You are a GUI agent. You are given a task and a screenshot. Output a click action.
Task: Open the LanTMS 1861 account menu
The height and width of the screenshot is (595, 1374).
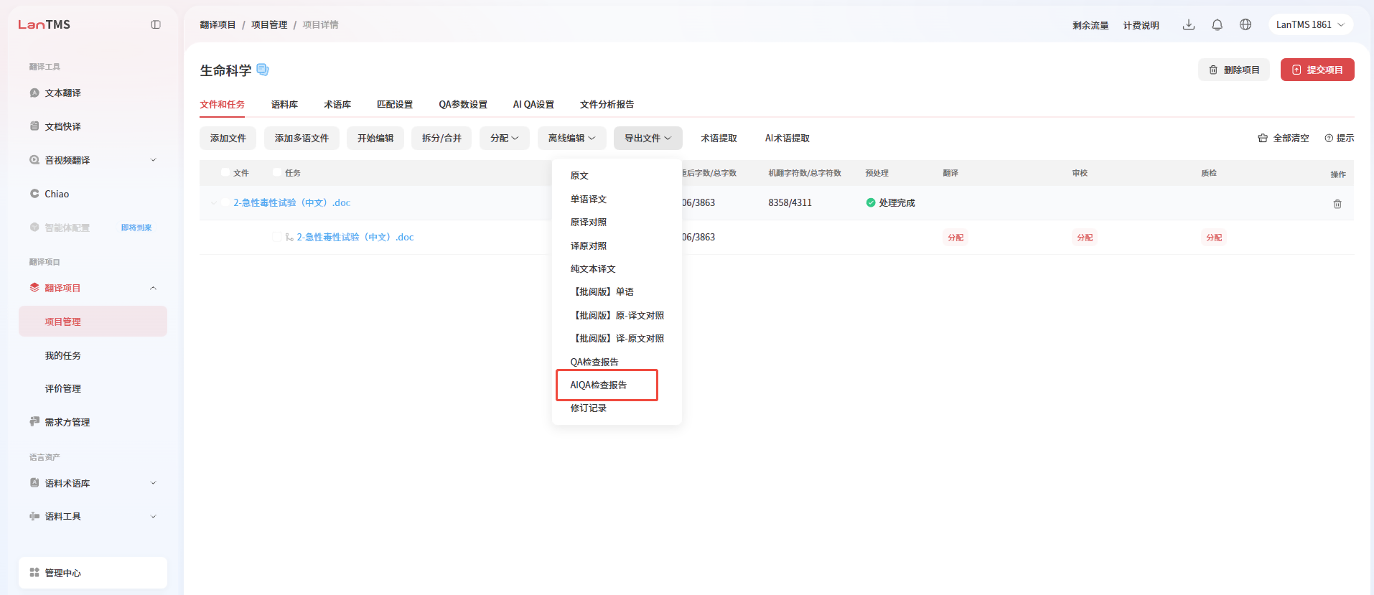pyautogui.click(x=1310, y=24)
